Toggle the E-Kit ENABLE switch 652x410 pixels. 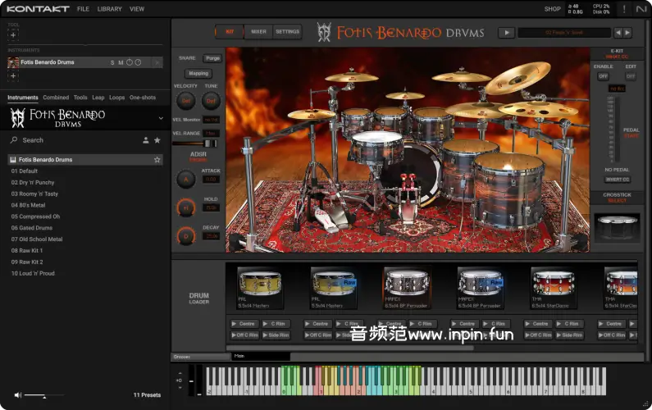(x=603, y=76)
